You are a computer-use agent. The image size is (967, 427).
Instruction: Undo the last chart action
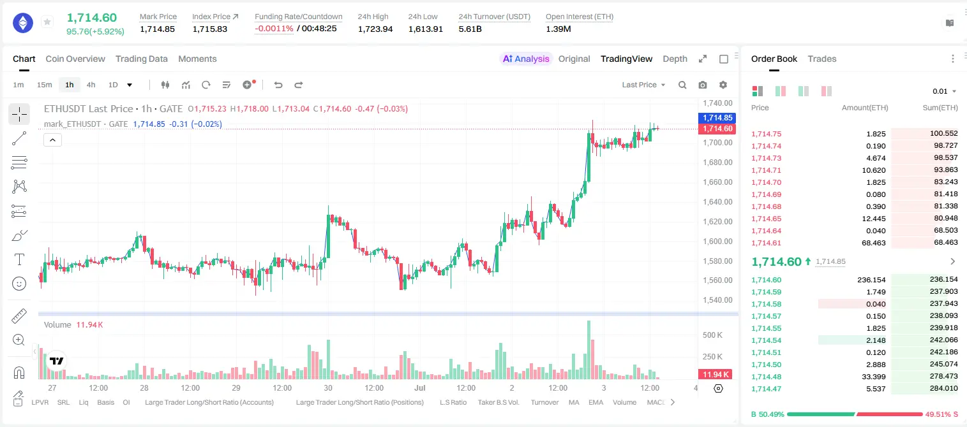point(278,85)
